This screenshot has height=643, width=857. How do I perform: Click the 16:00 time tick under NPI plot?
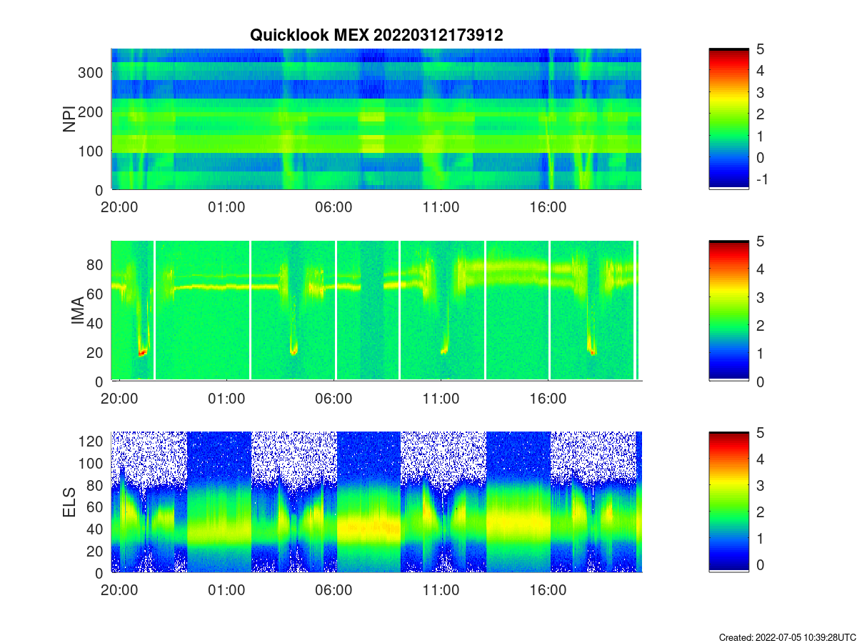(x=548, y=206)
